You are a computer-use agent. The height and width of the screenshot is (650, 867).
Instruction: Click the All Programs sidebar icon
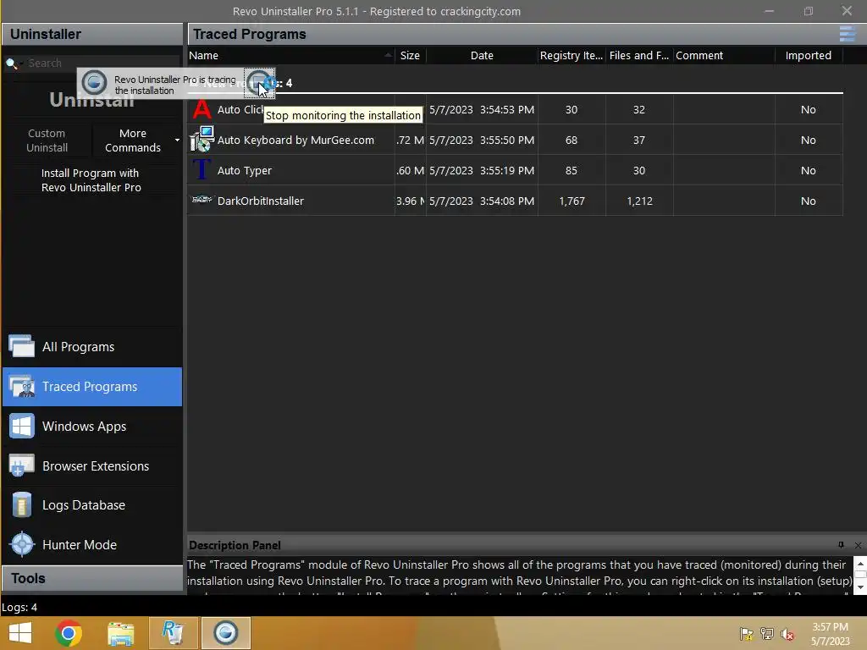click(x=21, y=346)
